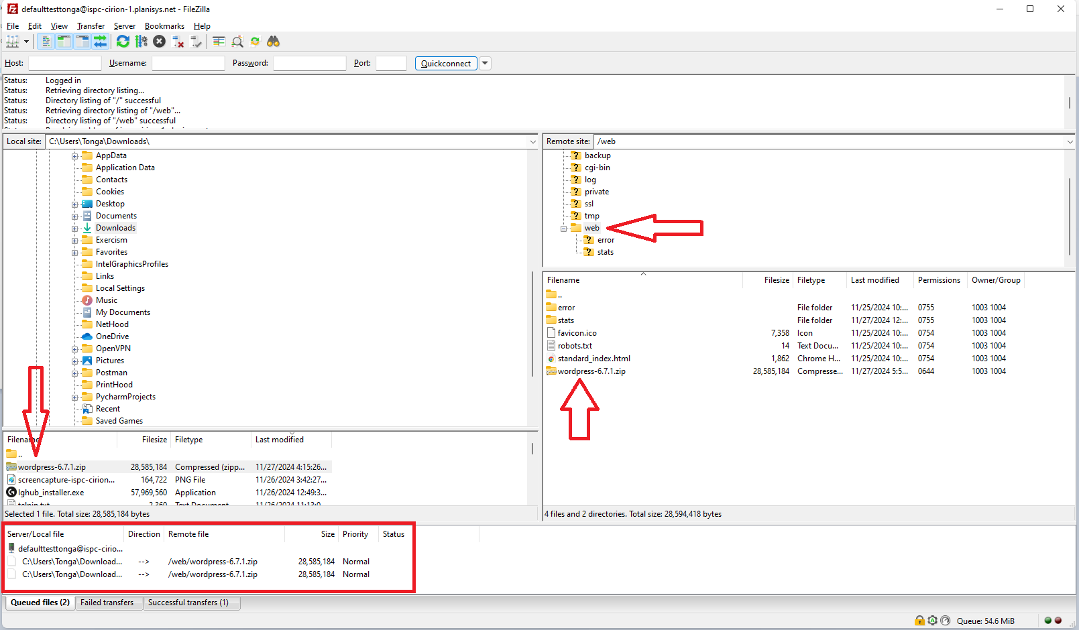The image size is (1079, 630).
Task: Click the auto transfer type gear icon
Action: (x=932, y=621)
